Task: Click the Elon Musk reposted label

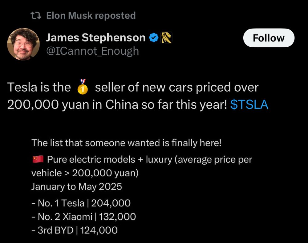Action: (90, 15)
